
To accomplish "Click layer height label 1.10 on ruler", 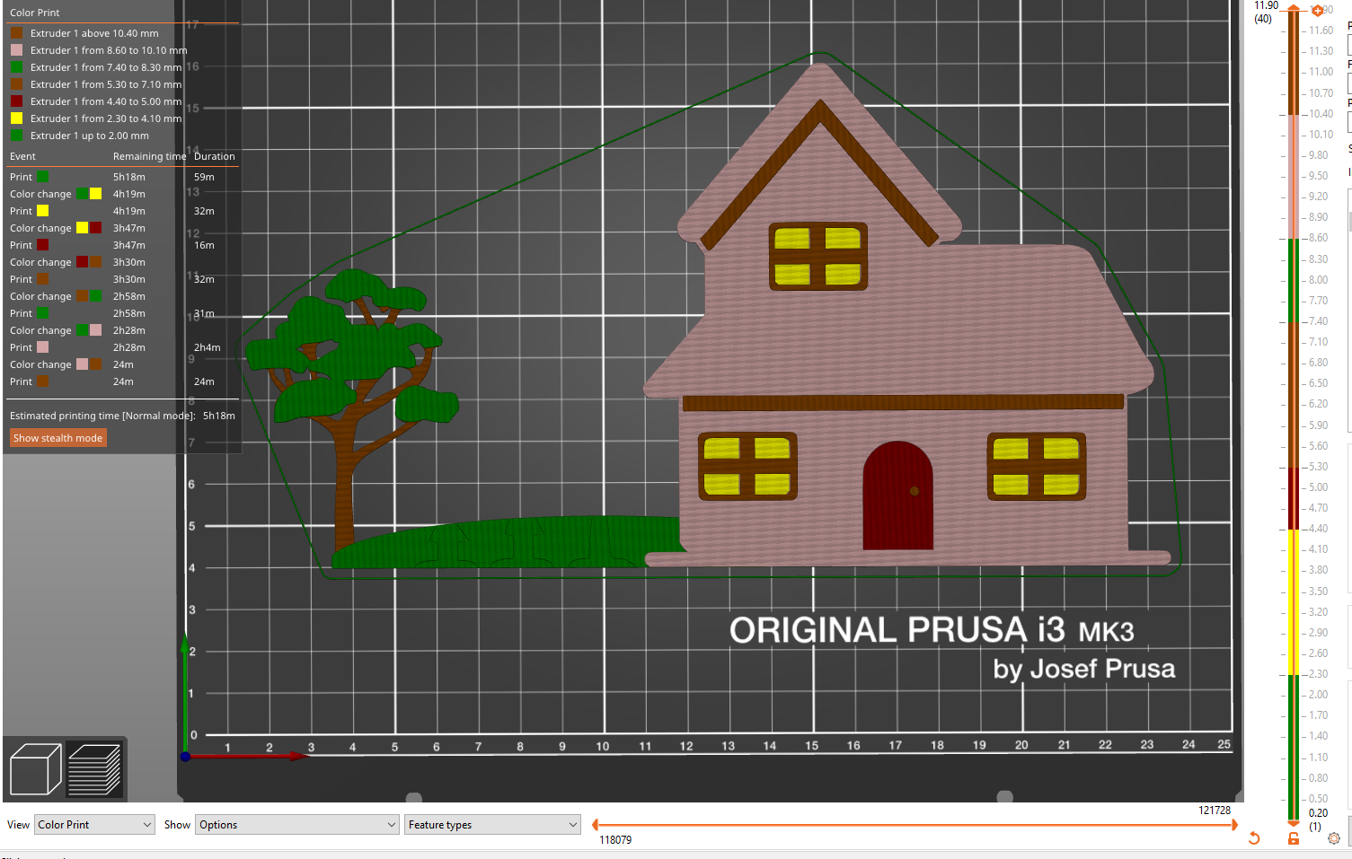I will click(1318, 758).
